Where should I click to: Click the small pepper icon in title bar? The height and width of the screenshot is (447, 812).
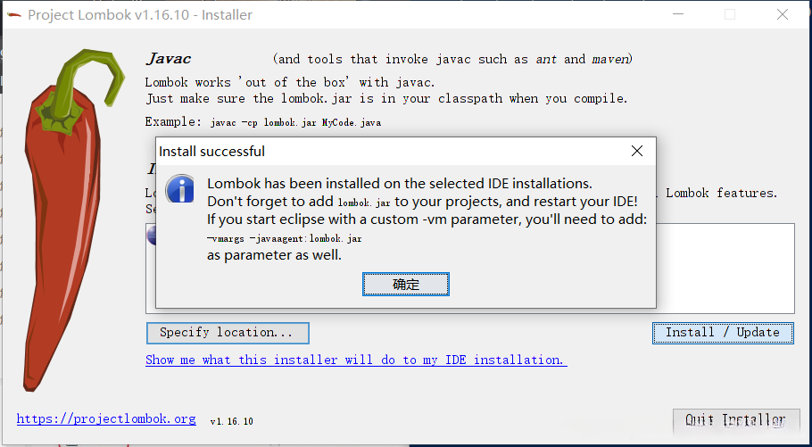point(14,14)
